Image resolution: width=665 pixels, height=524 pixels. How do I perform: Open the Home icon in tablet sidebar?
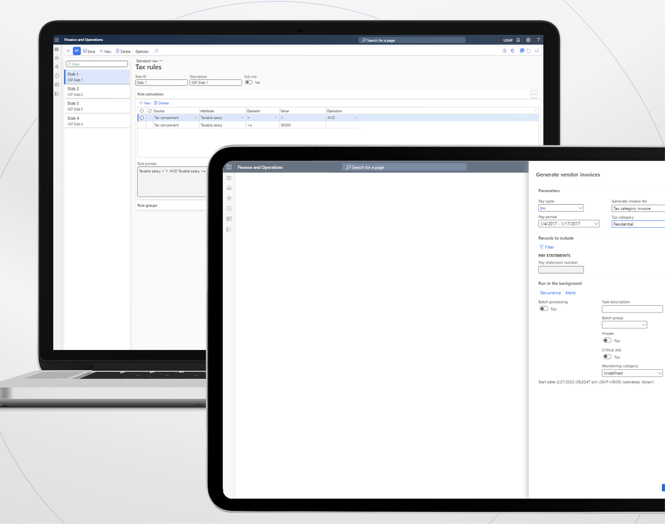[229, 188]
